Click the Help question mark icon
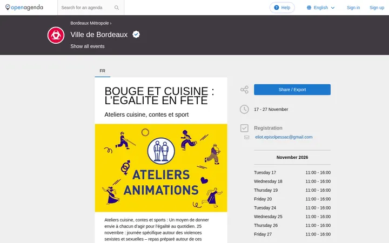Screen dimensions: 389x243 pyautogui.click(x=277, y=8)
